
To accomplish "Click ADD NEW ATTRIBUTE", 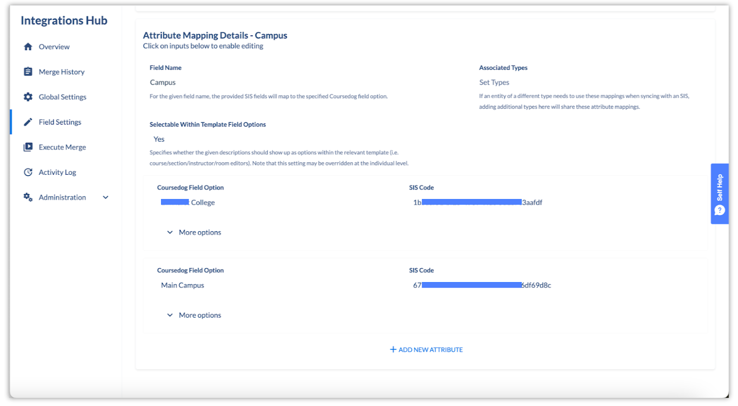I will pos(426,350).
